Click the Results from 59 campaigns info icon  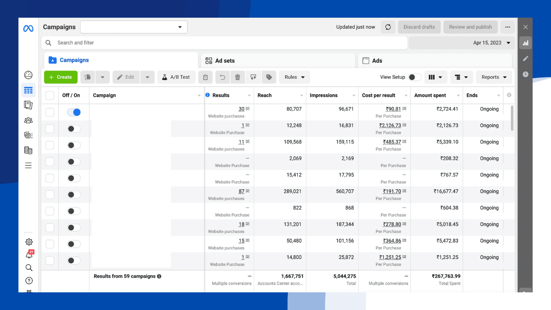coord(159,276)
